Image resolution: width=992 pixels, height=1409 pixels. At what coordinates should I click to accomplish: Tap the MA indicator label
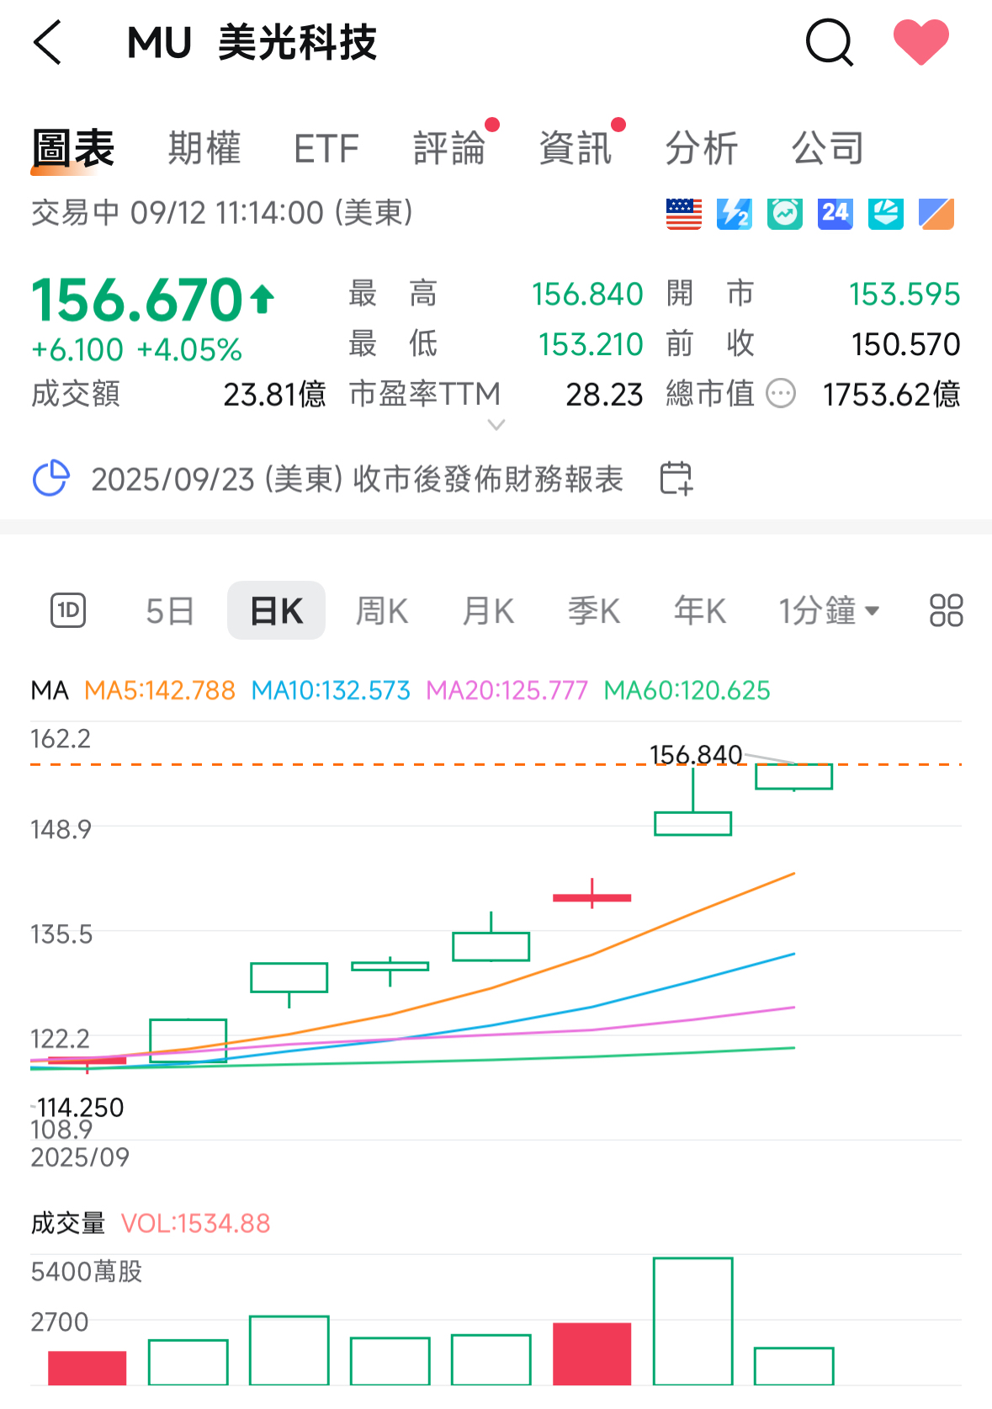tap(50, 690)
